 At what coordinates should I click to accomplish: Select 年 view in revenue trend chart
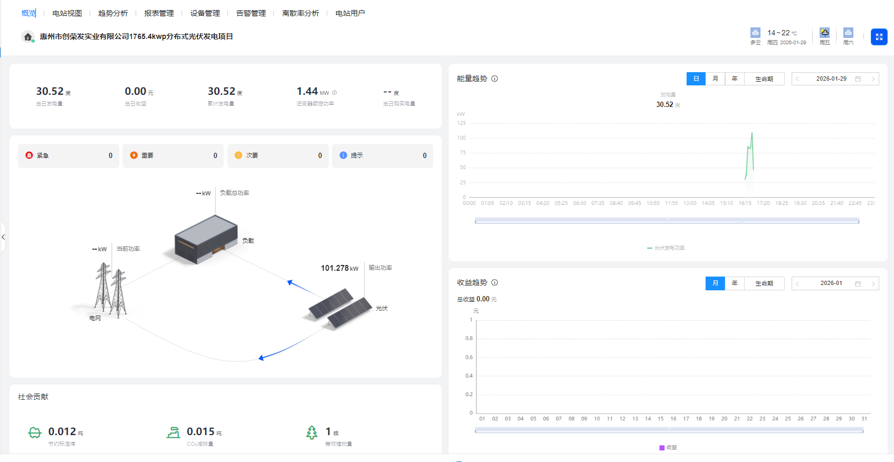click(x=734, y=283)
